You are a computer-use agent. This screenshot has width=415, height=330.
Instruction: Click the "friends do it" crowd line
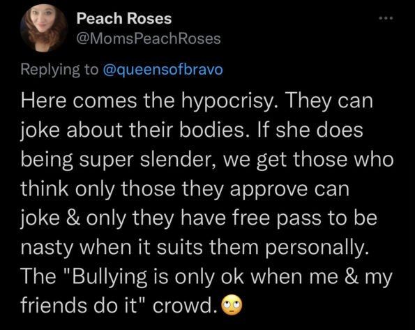[132, 305]
